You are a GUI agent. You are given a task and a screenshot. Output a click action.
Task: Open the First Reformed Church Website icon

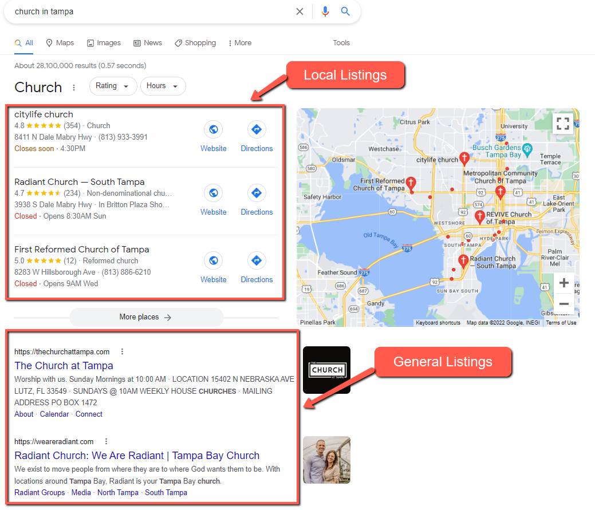tap(213, 260)
